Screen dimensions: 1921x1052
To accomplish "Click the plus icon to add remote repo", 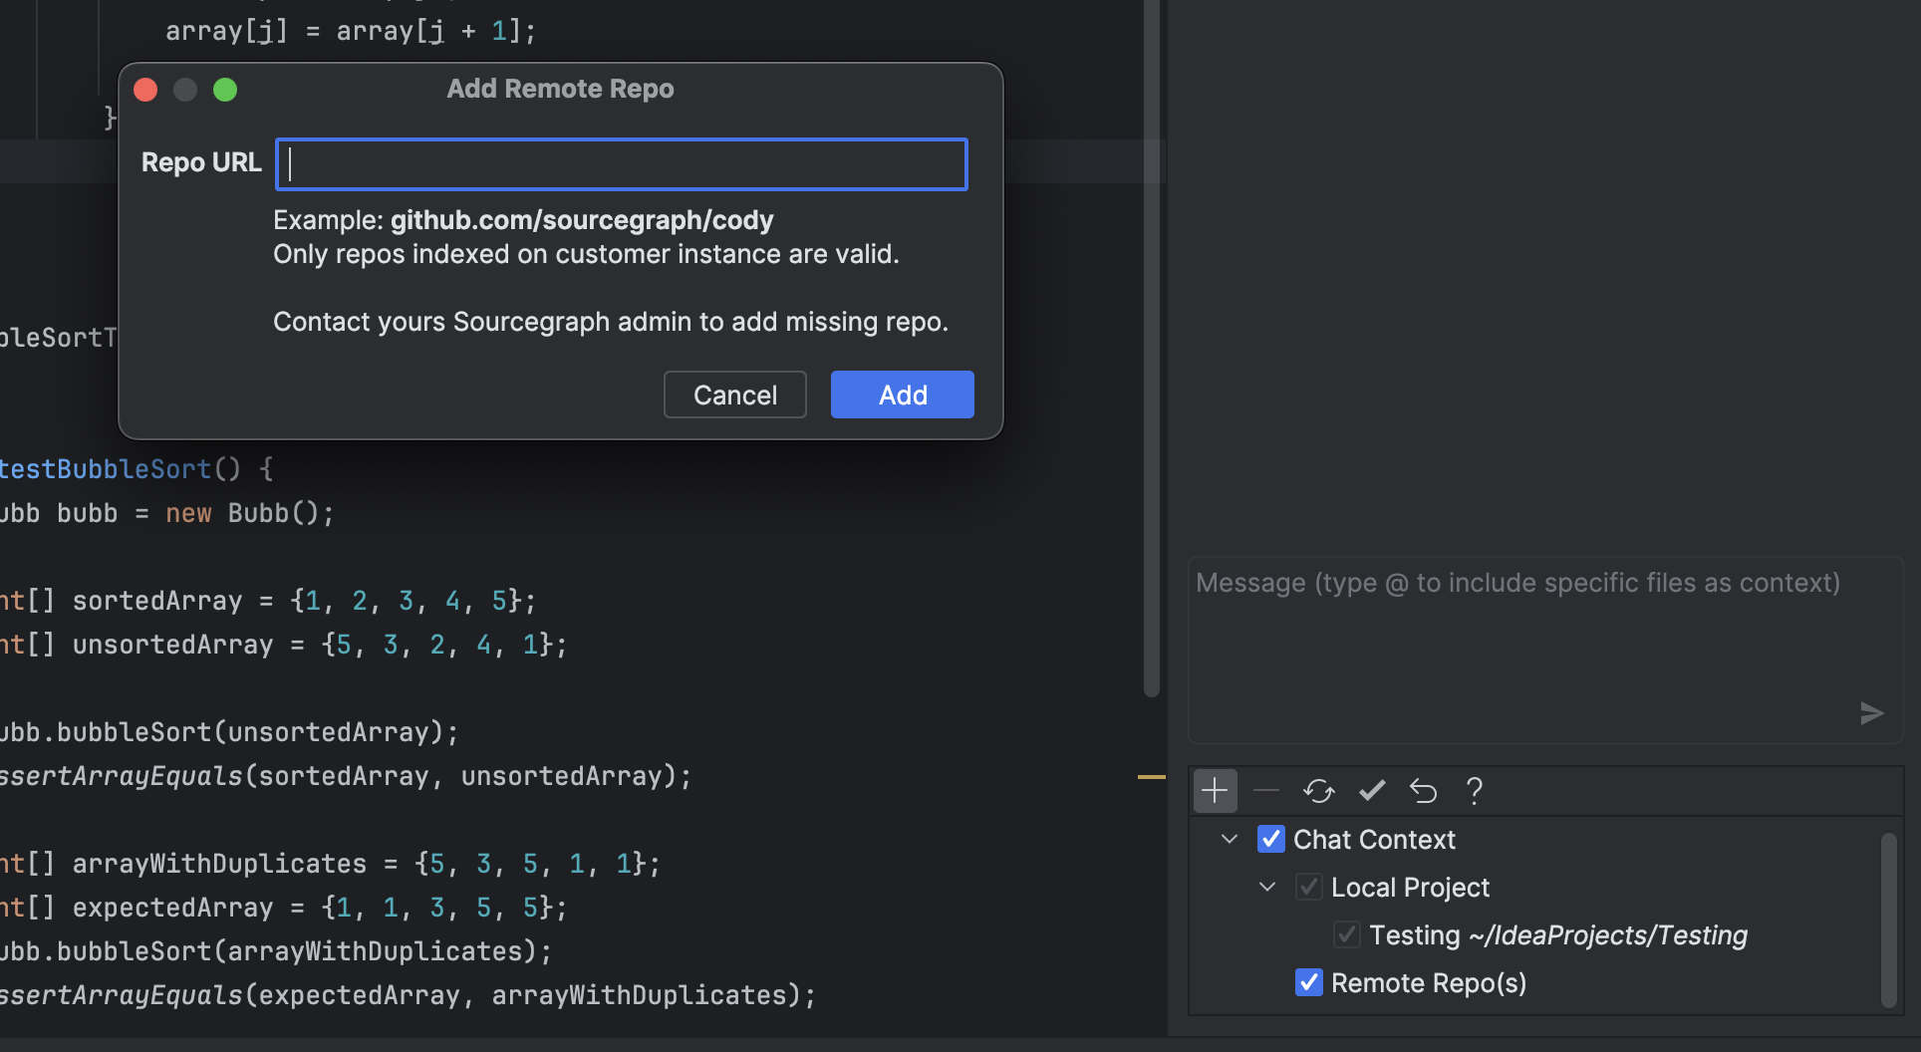I will [1215, 791].
